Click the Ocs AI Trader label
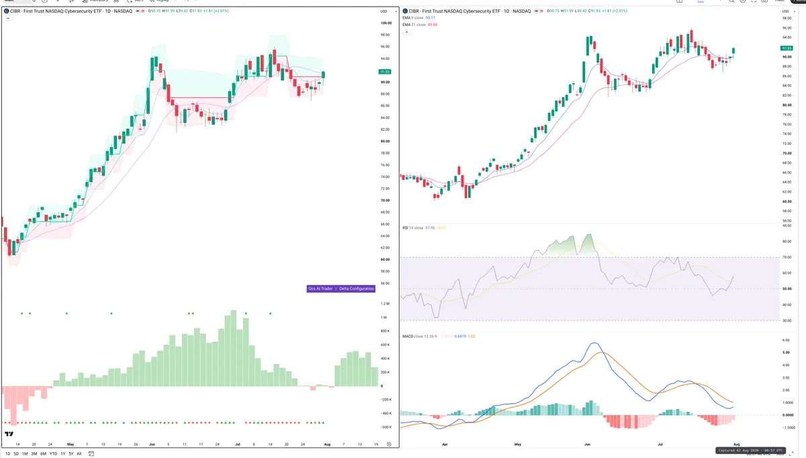This screenshot has width=806, height=458. point(320,289)
